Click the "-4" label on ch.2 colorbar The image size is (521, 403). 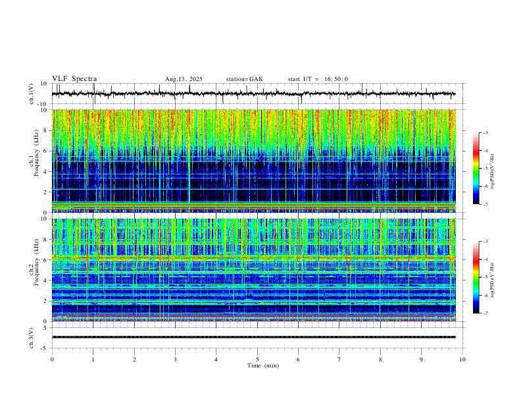(485, 259)
